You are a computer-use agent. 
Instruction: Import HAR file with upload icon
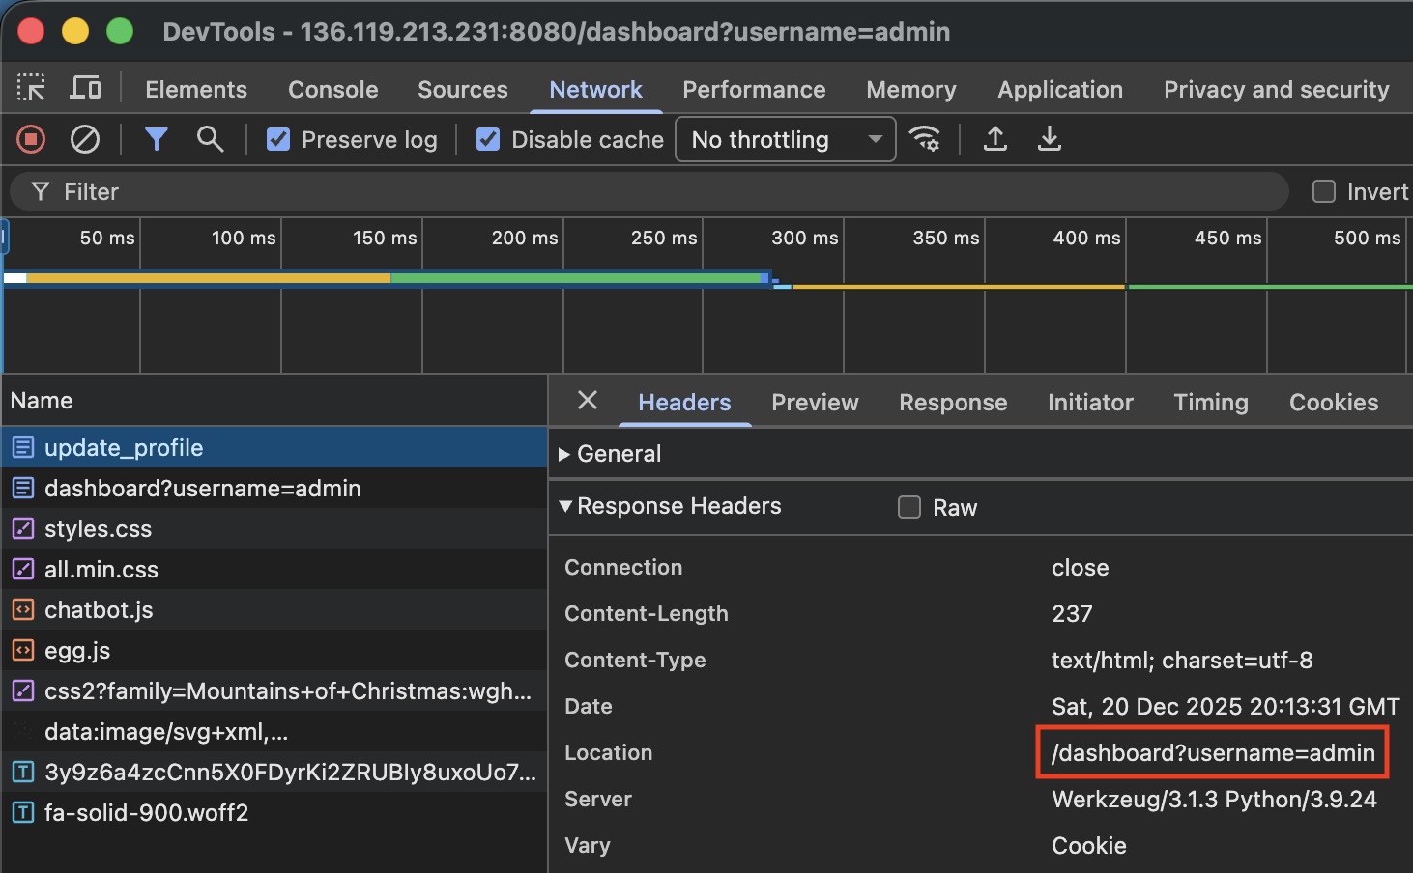coord(995,140)
